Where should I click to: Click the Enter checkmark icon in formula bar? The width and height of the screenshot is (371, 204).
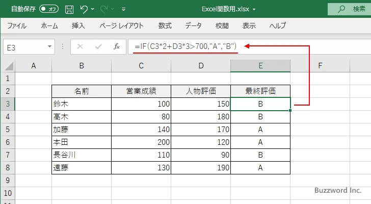[98, 46]
